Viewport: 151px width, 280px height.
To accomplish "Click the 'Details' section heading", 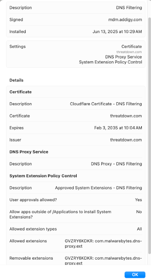I will point(17,80).
